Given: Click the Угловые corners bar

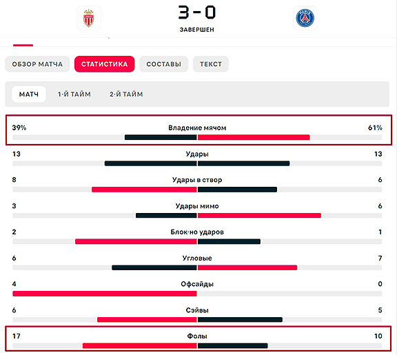Looking at the screenshot, I should [x=197, y=267].
